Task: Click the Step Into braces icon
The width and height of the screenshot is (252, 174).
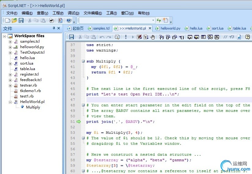Action: [161, 37]
